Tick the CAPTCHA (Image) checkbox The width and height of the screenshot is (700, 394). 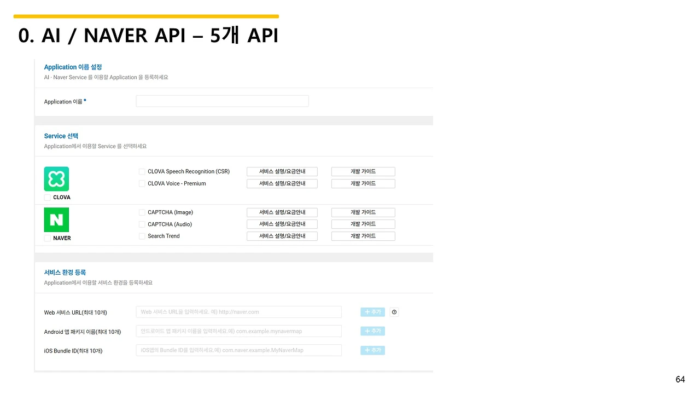click(142, 212)
